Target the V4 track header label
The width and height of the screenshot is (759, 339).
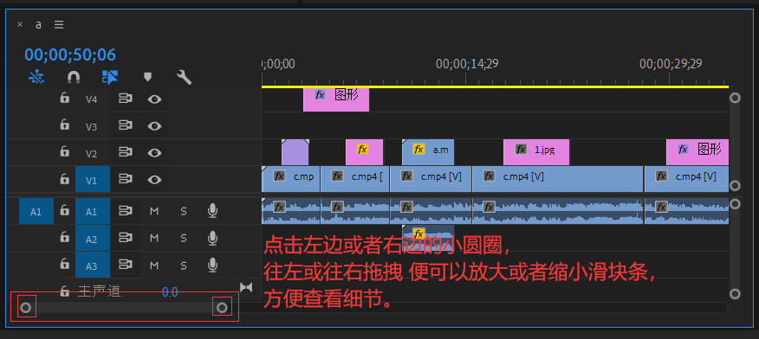coord(92,99)
